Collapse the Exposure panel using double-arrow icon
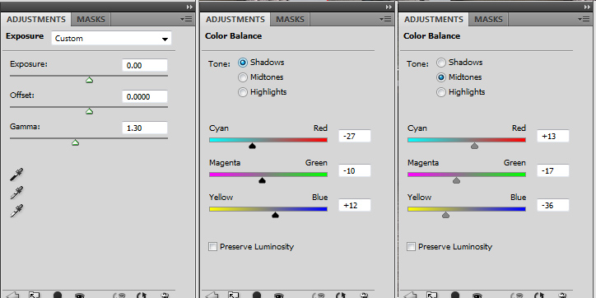This screenshot has height=298, width=596. pos(189,7)
